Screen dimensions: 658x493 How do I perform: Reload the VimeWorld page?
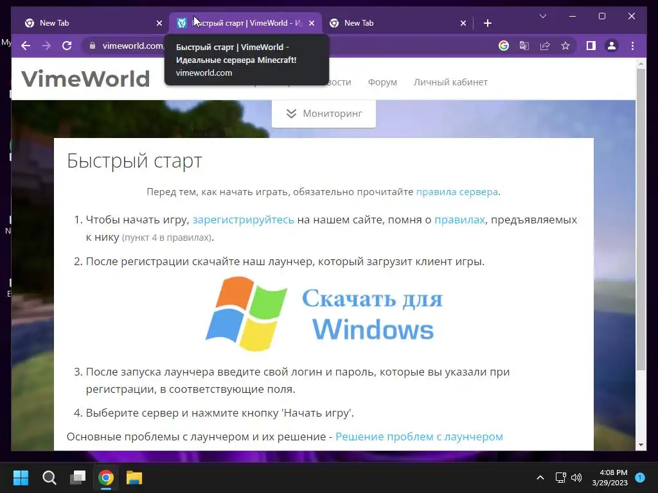[x=67, y=46]
